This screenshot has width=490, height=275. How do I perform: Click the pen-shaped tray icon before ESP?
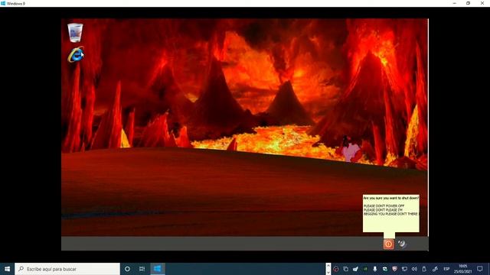pos(435,269)
